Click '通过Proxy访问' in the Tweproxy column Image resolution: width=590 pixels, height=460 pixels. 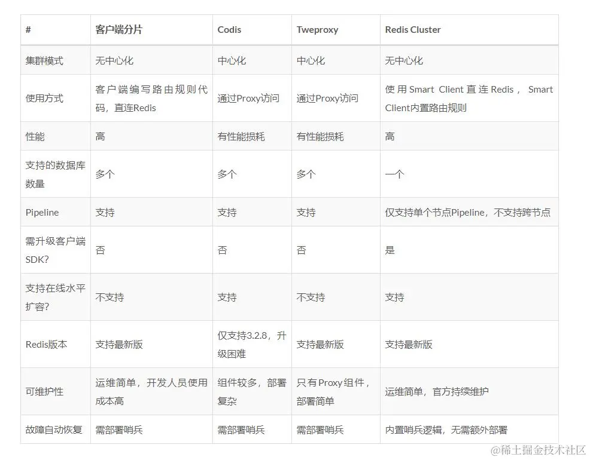(x=327, y=99)
